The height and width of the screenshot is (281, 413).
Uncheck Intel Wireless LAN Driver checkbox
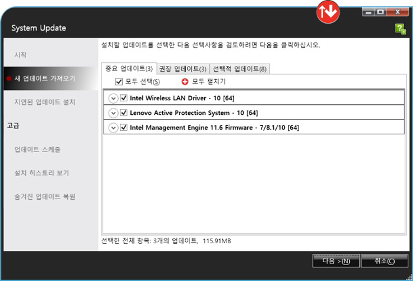(123, 98)
